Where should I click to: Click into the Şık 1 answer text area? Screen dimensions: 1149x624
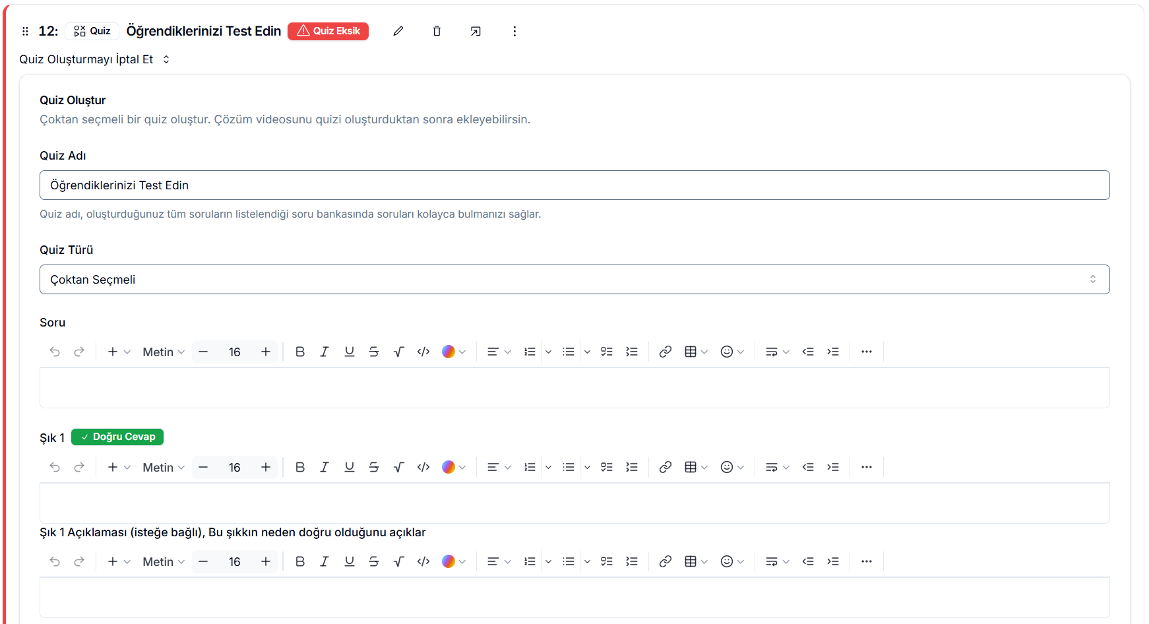coord(574,503)
